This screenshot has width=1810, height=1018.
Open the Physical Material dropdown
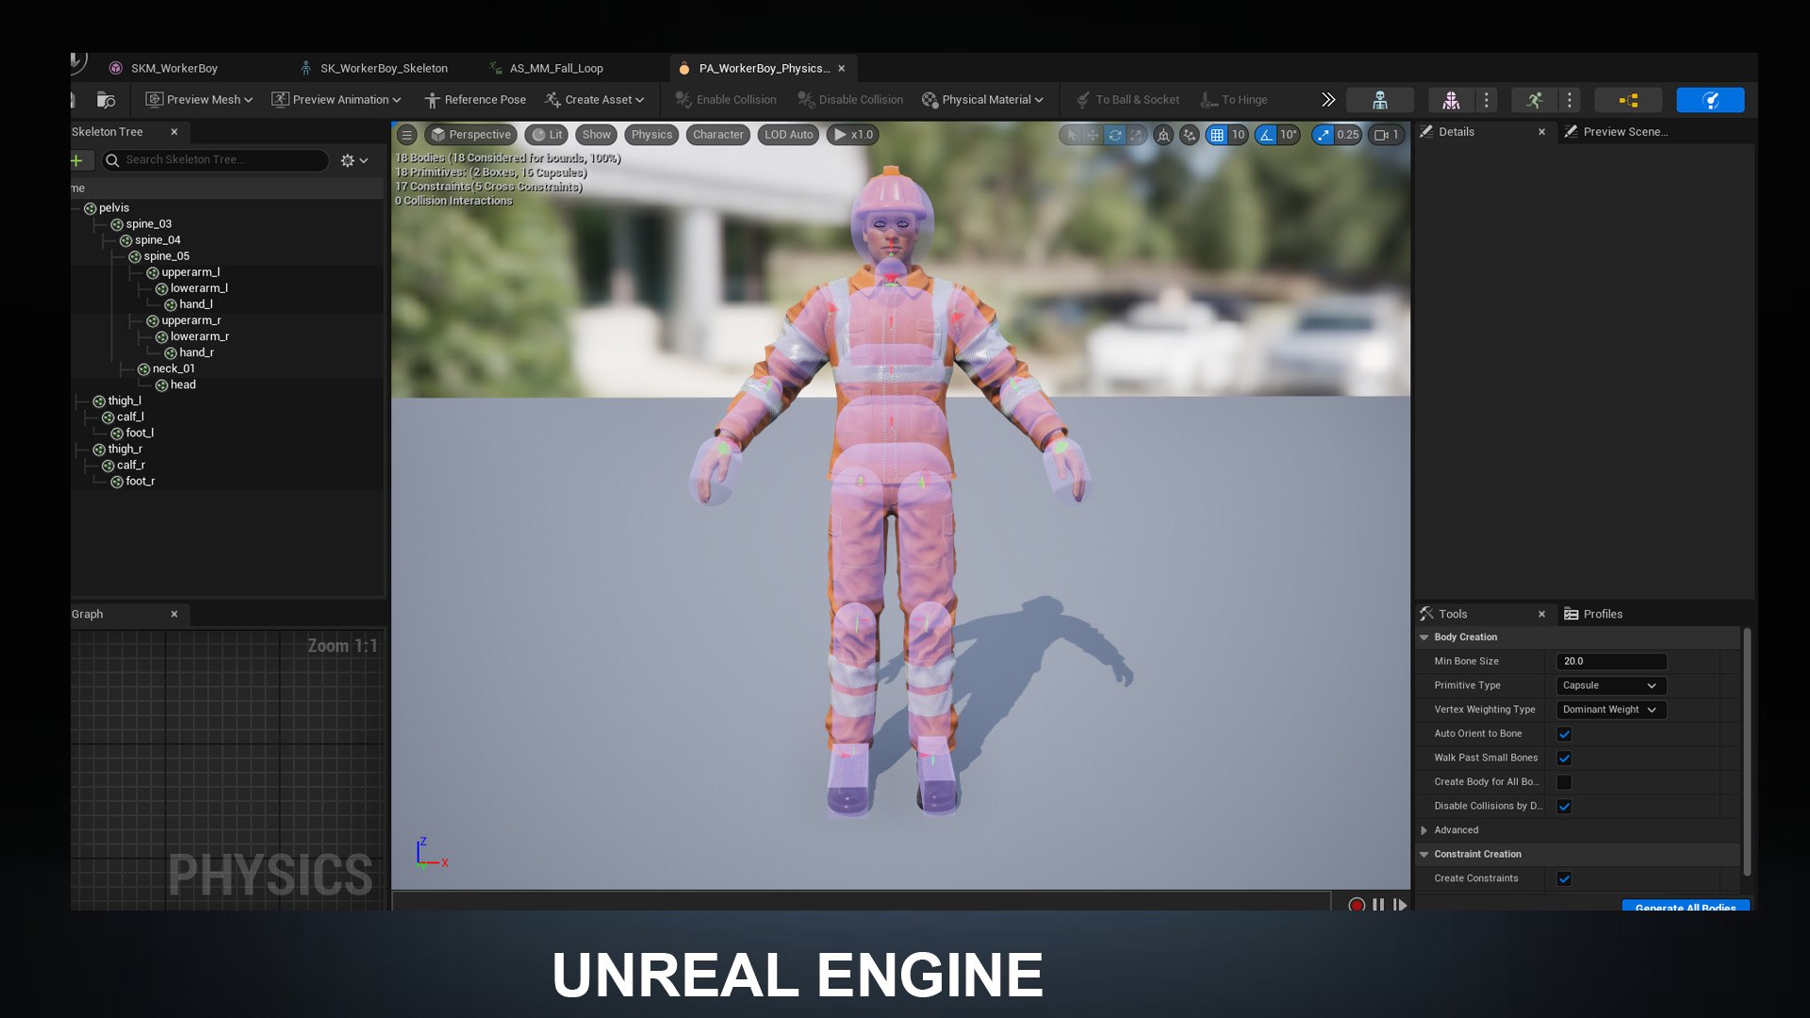coord(982,100)
